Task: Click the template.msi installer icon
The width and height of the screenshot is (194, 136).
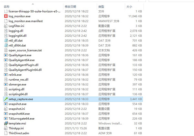Action: pyautogui.click(x=6, y=123)
